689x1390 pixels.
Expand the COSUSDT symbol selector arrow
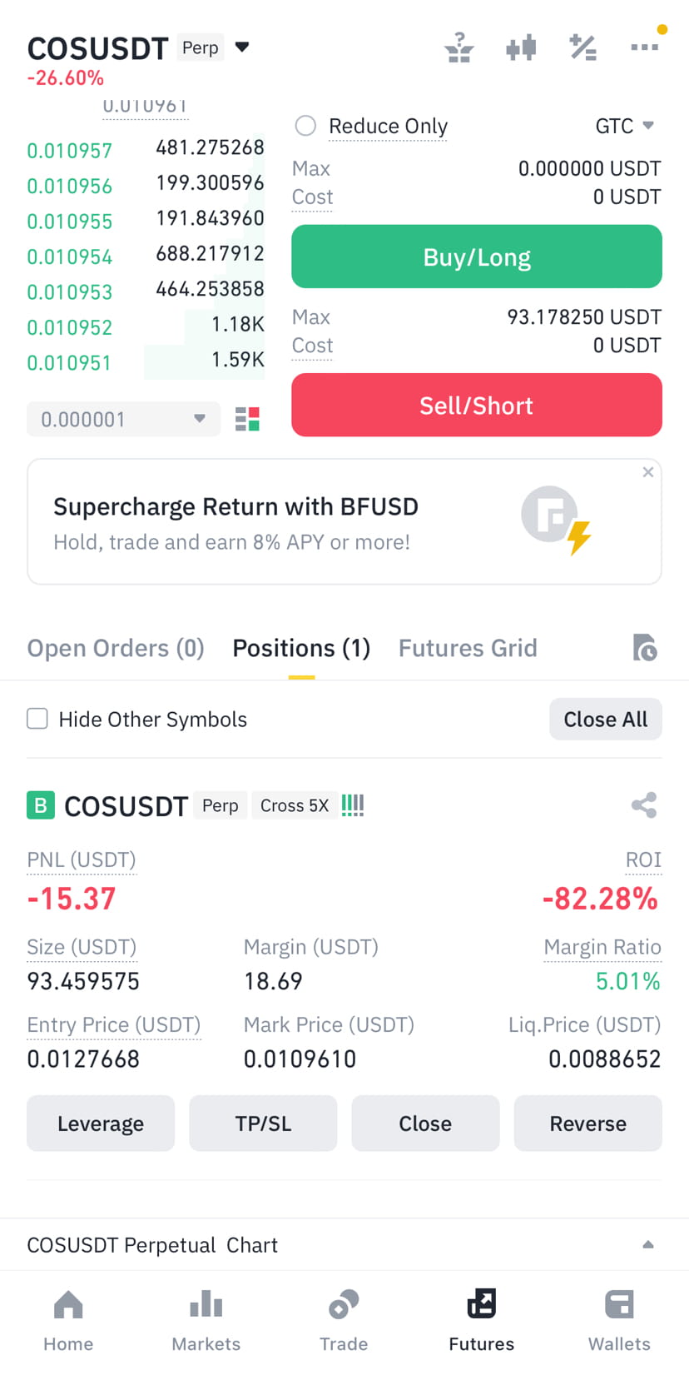click(242, 47)
